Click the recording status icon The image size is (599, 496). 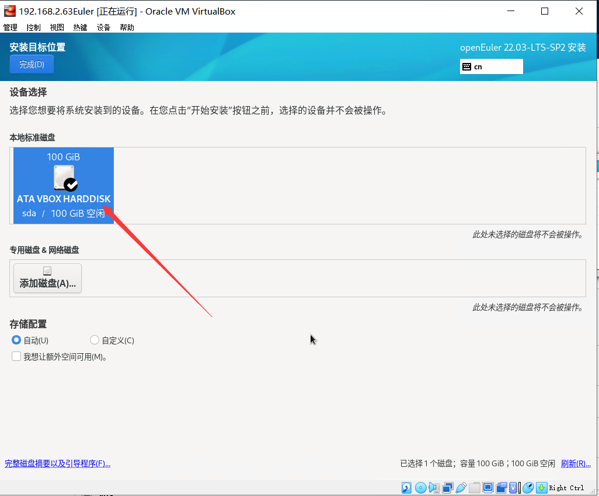[x=501, y=488]
